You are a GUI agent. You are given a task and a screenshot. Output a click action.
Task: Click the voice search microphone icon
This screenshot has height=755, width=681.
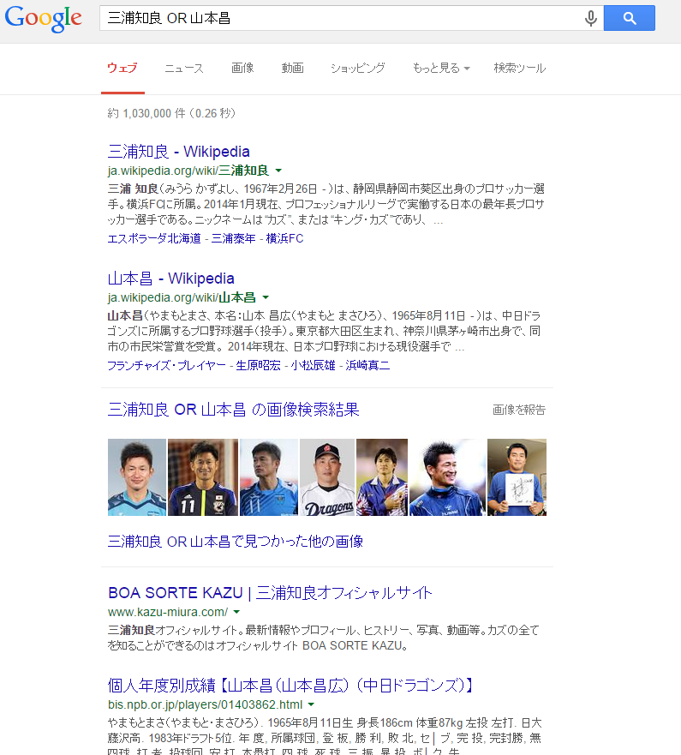590,18
